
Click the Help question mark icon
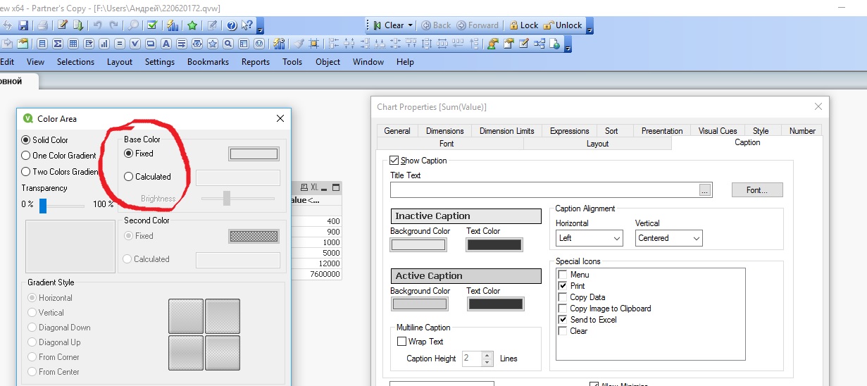click(x=232, y=26)
